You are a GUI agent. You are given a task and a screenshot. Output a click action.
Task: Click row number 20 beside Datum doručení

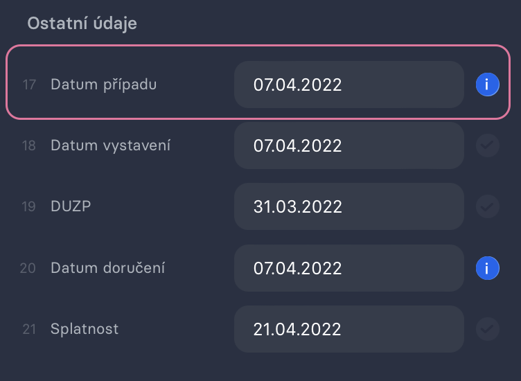[x=28, y=268]
